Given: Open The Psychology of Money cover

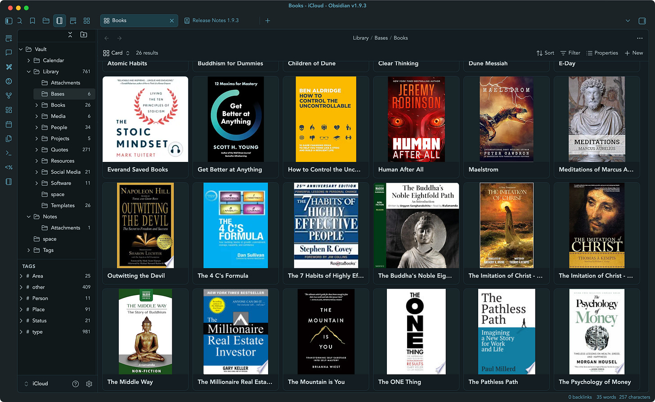Looking at the screenshot, I should (597, 332).
